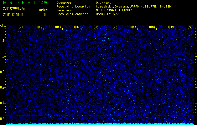Click the Ovserver label

64,3
